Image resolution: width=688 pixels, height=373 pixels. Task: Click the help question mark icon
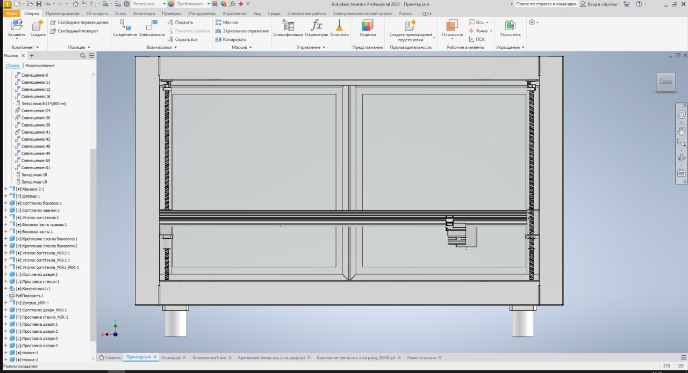[639, 4]
